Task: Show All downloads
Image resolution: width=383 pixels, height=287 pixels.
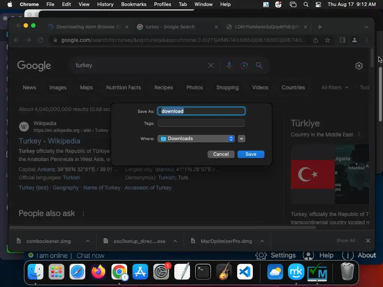Action: tap(346, 241)
